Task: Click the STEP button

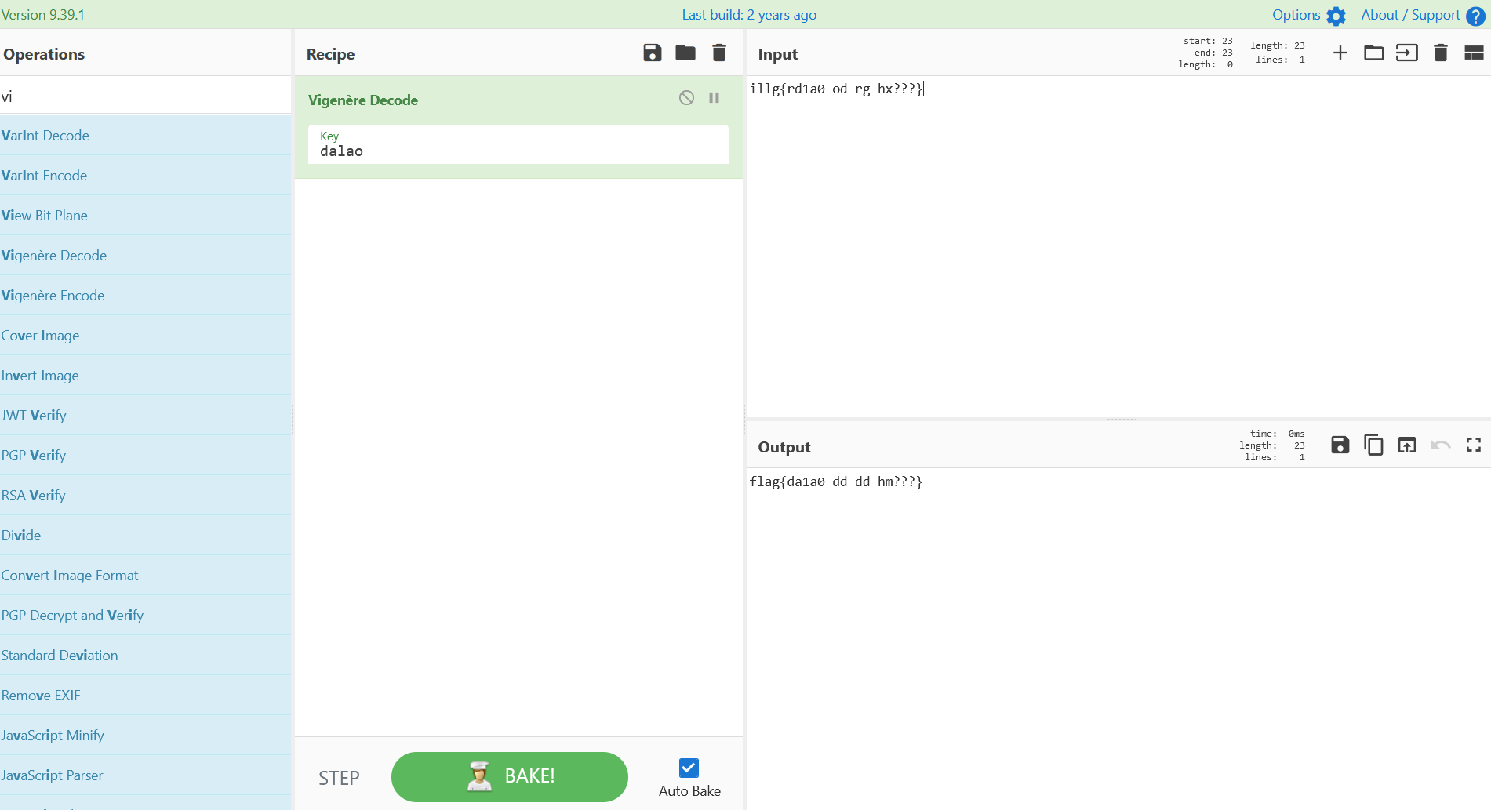Action: [339, 778]
